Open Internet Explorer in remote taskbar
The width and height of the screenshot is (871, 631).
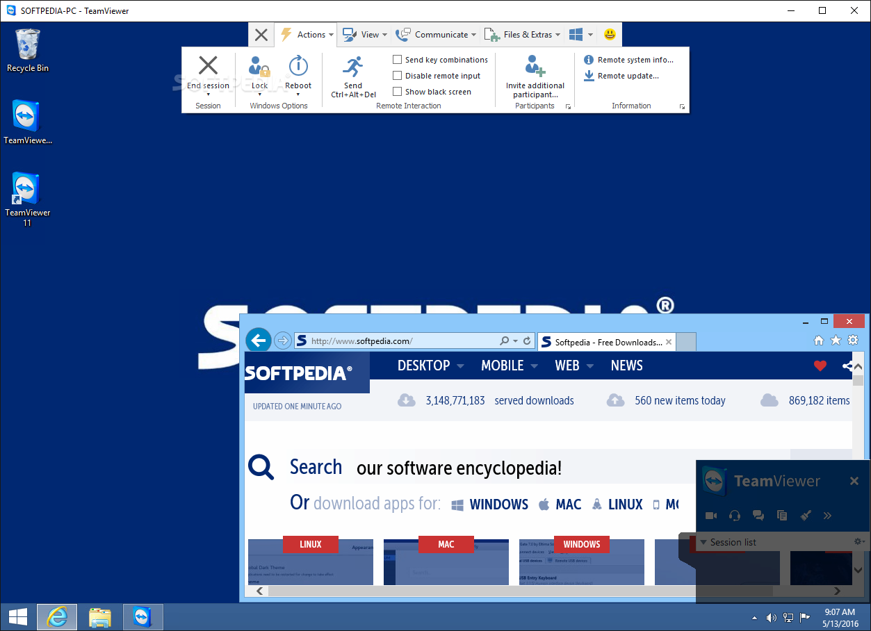(56, 616)
